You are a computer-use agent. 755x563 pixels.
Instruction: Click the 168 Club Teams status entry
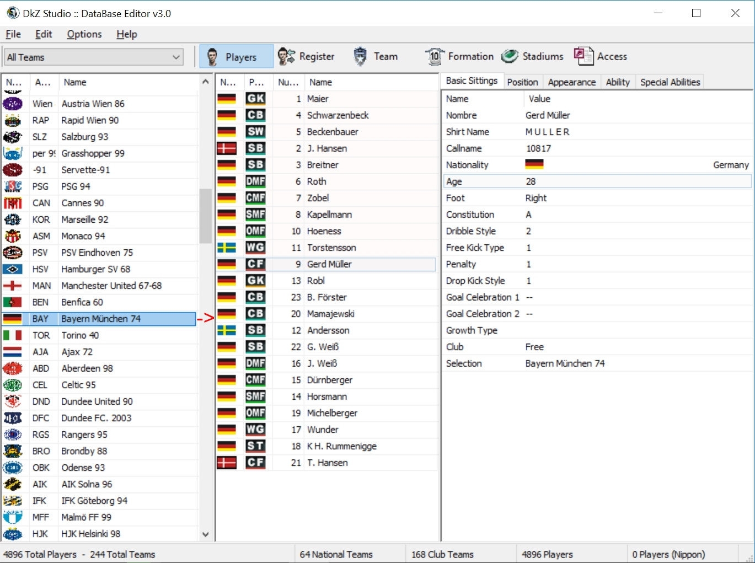click(442, 554)
